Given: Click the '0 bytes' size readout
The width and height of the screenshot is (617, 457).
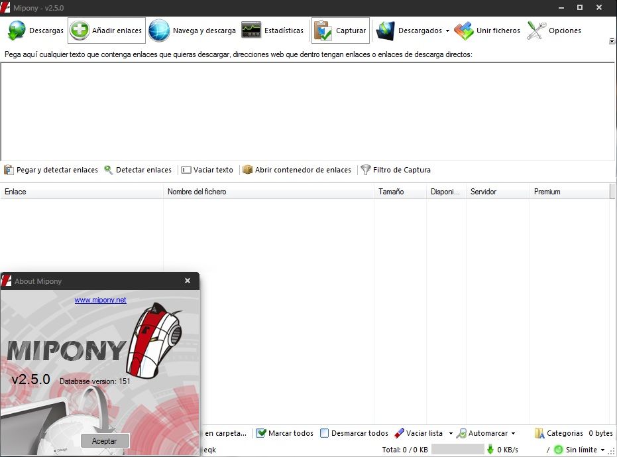Looking at the screenshot, I should 600,433.
